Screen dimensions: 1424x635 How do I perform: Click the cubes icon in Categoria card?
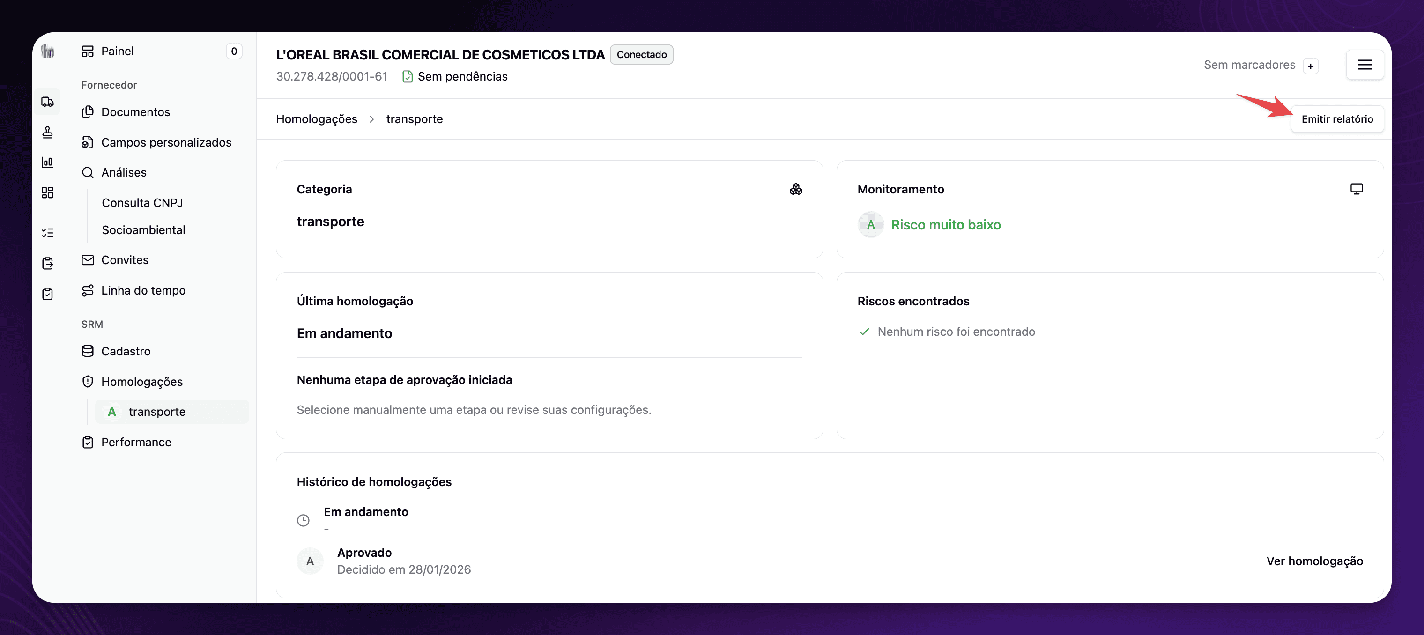coord(795,189)
